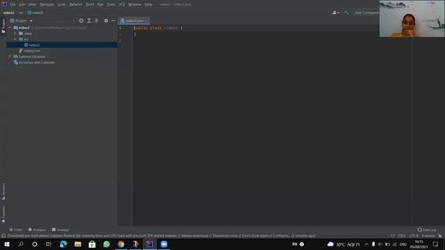Click src breadcrumb in navigation bar
The image size is (445, 250).
pyautogui.click(x=22, y=12)
